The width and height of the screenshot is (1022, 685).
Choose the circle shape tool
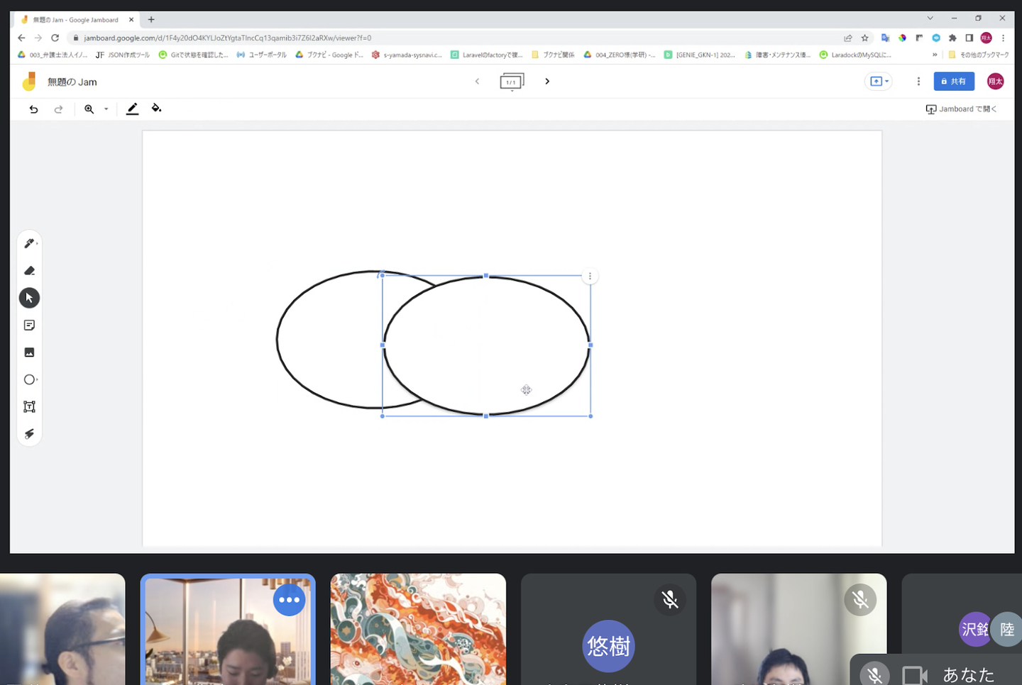pos(29,379)
